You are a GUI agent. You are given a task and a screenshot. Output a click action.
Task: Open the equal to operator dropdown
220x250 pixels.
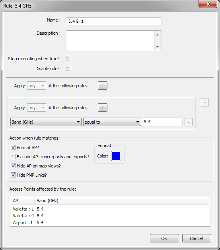click(x=112, y=122)
